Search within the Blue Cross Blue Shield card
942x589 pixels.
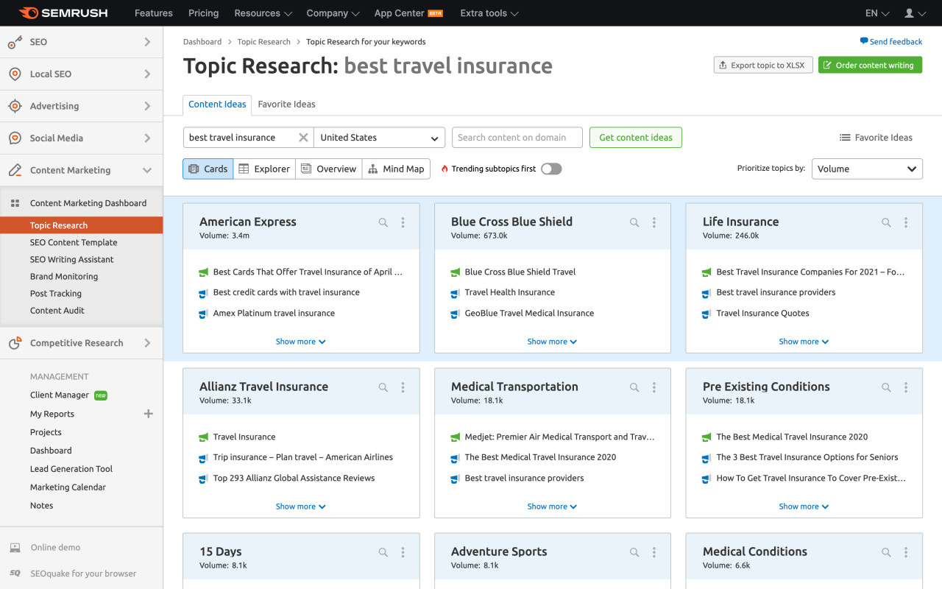634,222
